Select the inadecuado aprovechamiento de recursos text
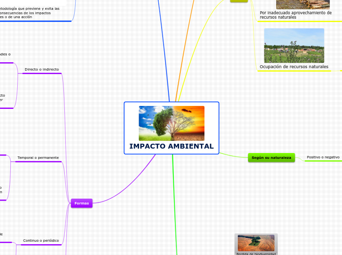 295,15
